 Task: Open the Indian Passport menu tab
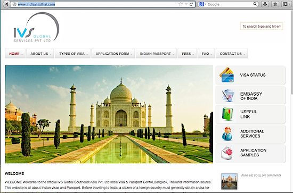(156, 53)
